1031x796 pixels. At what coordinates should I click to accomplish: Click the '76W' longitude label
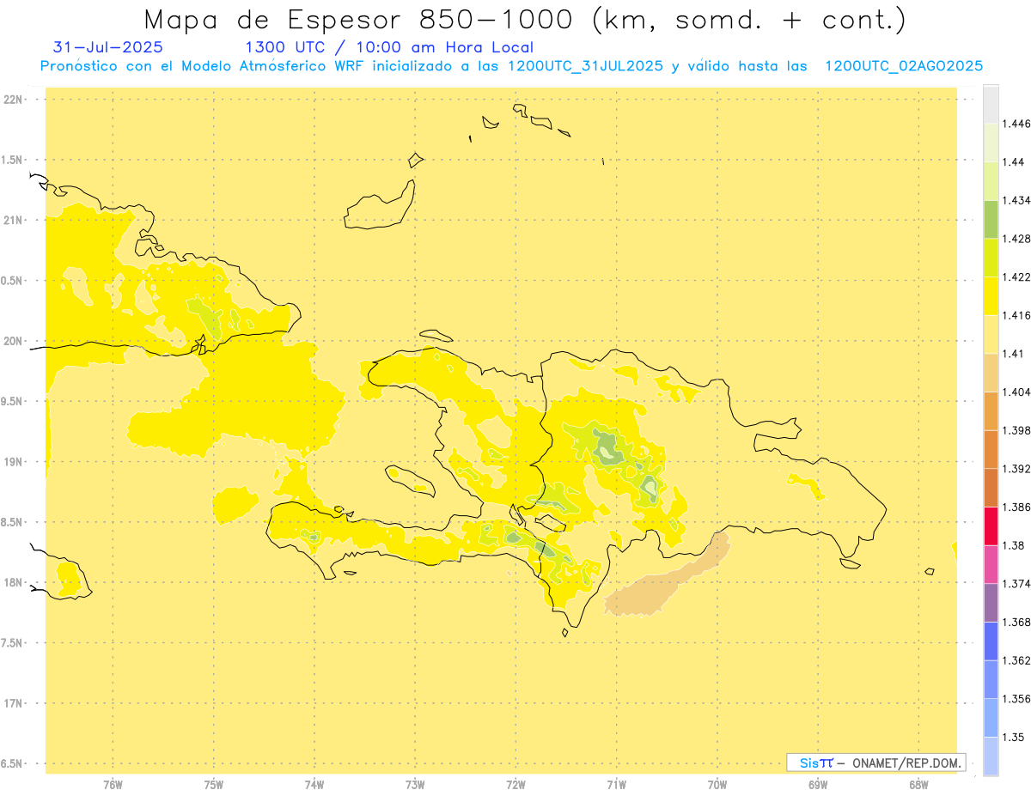click(113, 784)
